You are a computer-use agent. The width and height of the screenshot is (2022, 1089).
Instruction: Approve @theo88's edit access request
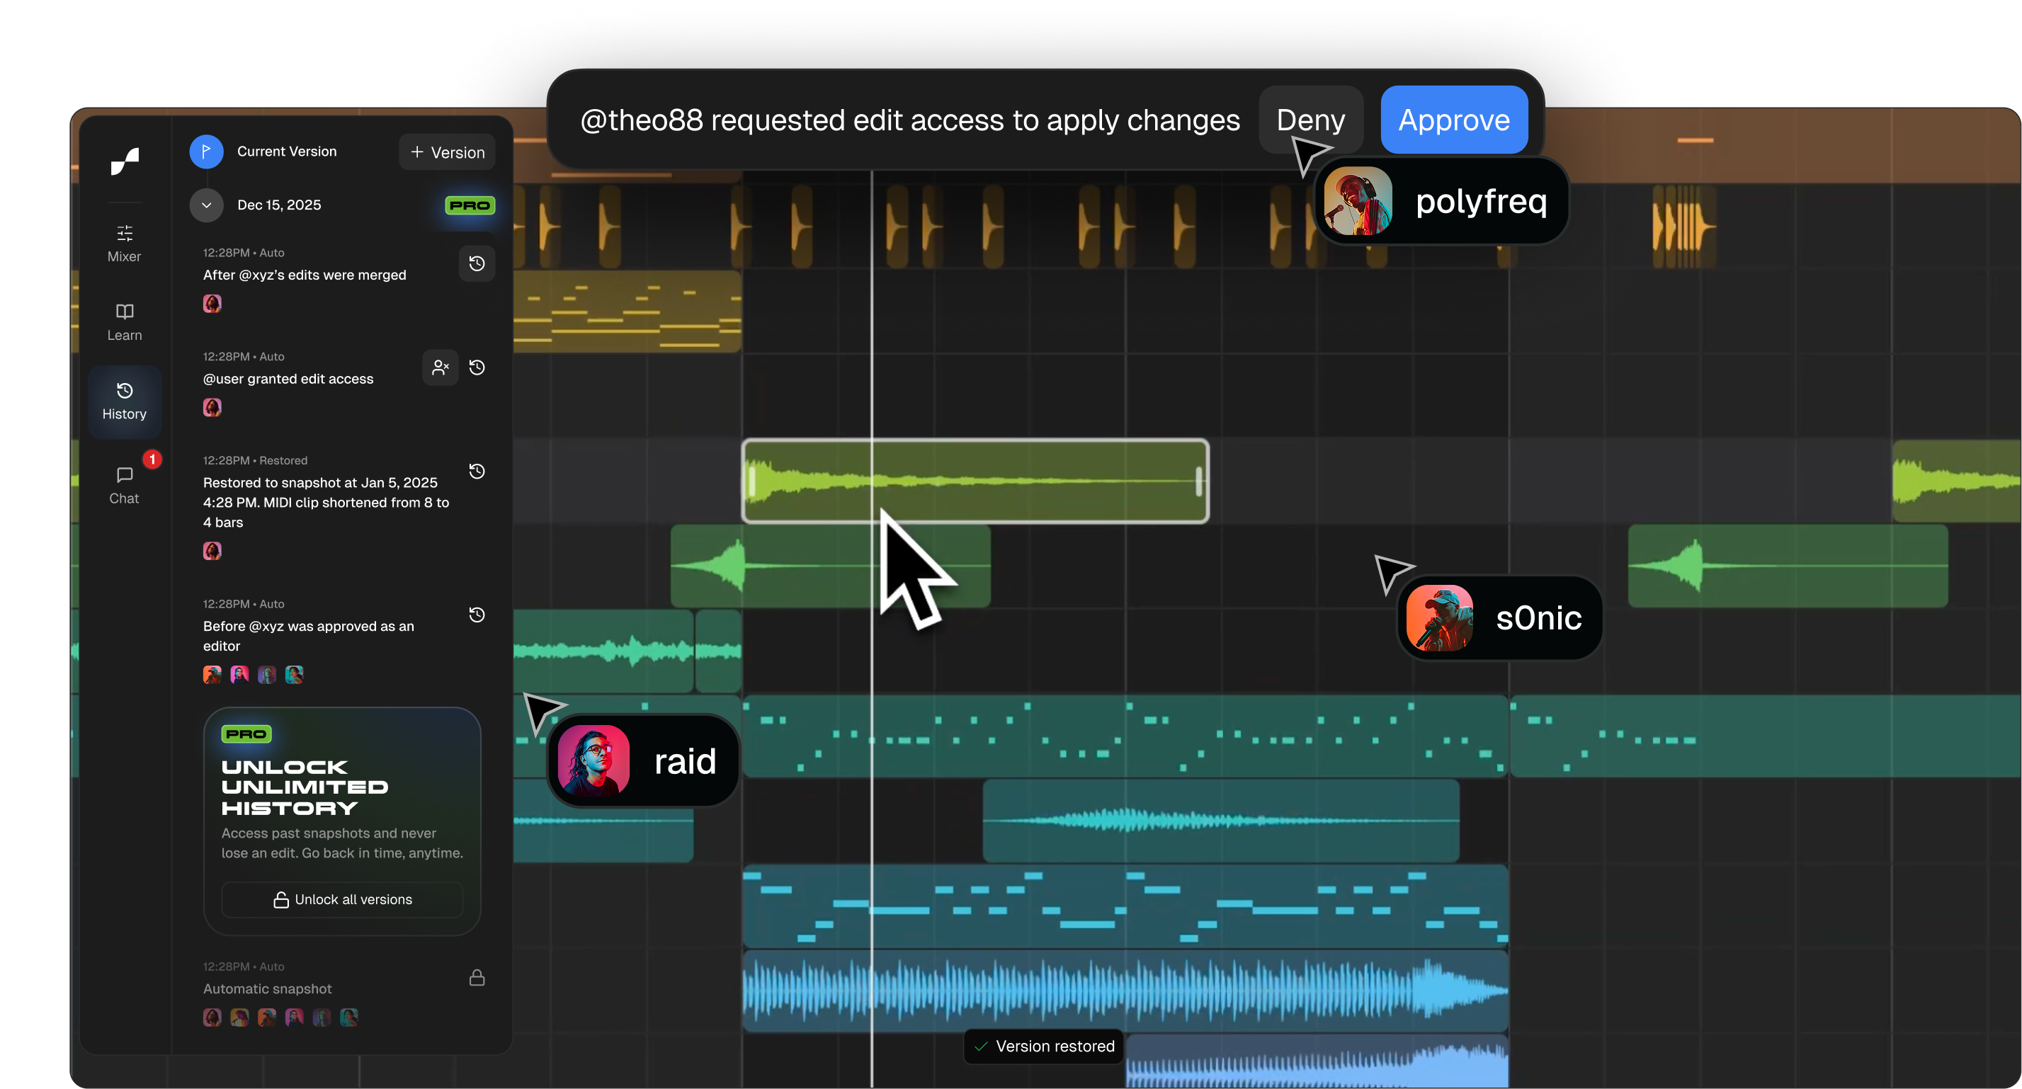point(1454,120)
